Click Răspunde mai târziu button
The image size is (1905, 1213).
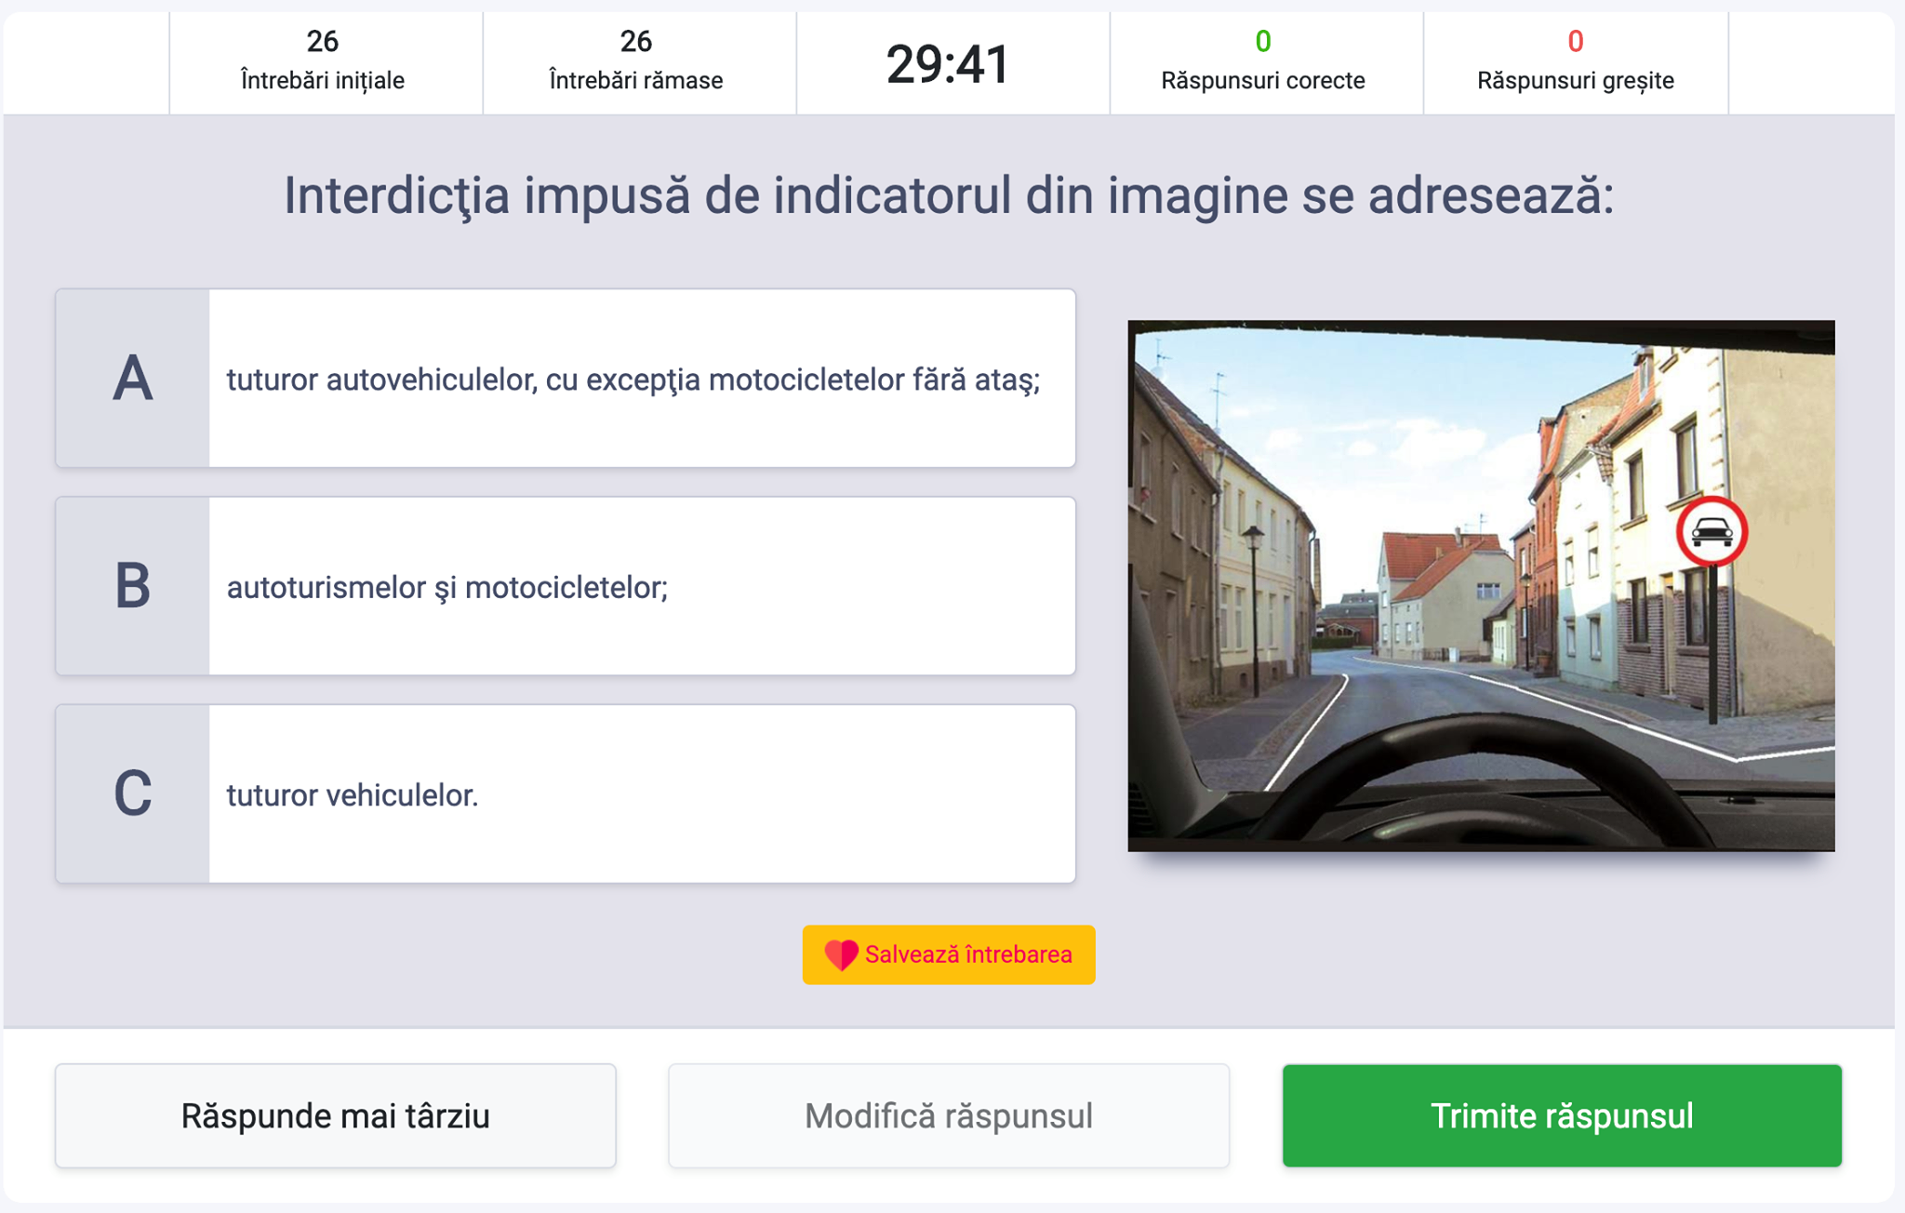tap(336, 1115)
